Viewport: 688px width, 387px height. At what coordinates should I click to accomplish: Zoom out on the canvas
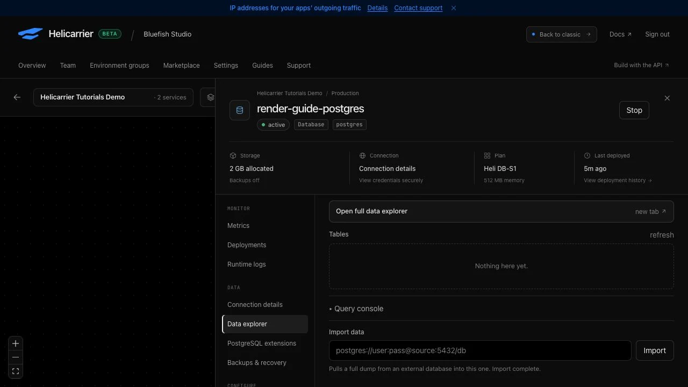pos(16,357)
